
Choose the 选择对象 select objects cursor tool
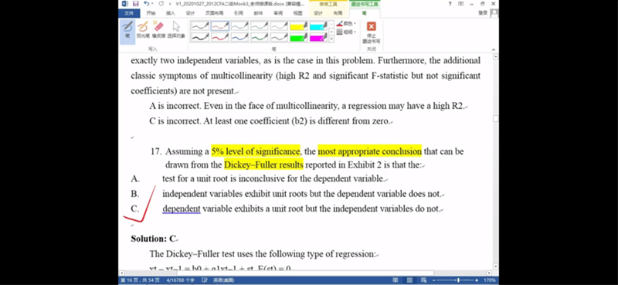pos(176,29)
